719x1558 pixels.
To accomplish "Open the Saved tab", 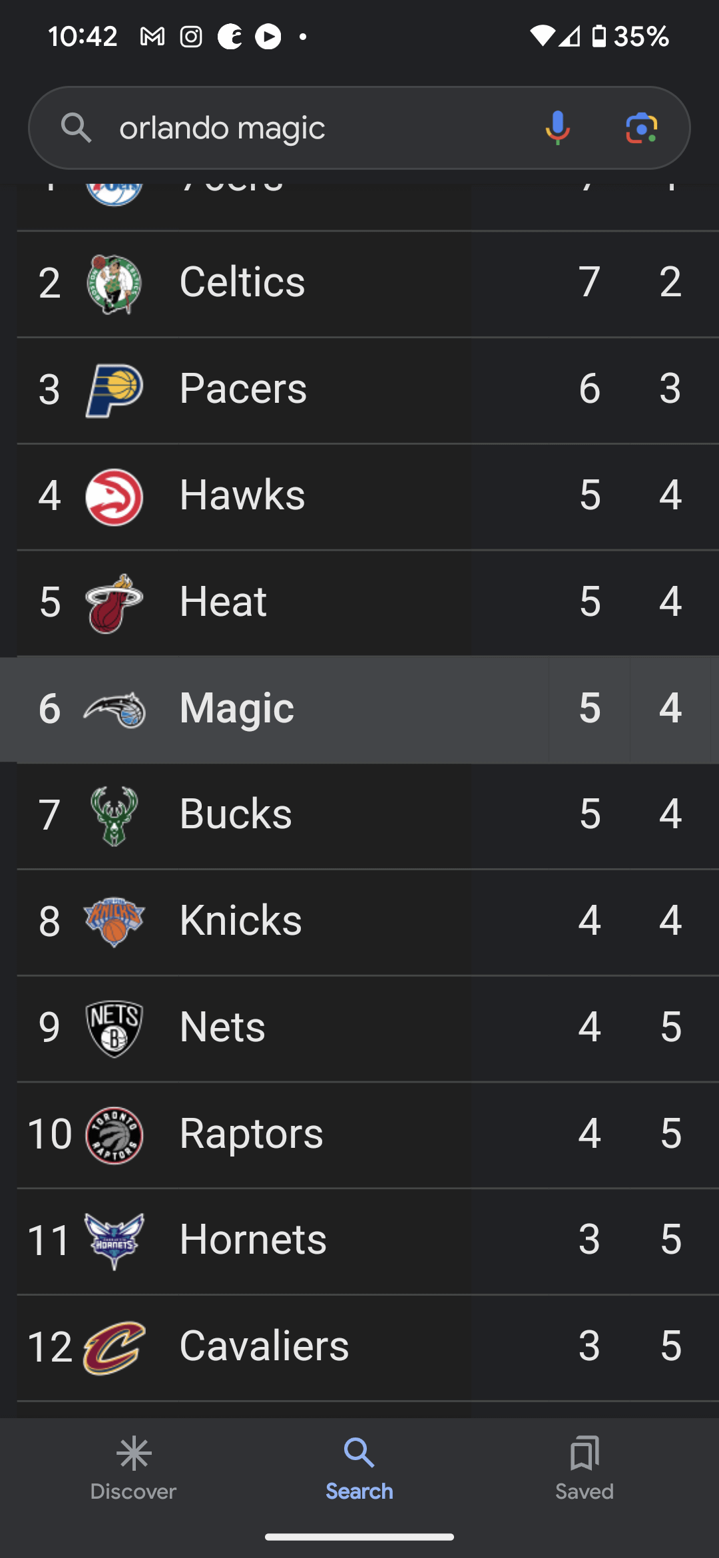I will point(585,1467).
